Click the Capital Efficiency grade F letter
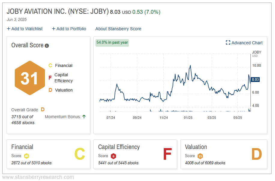Image resolution: width=275 pixels, height=181 pixels. [167, 154]
